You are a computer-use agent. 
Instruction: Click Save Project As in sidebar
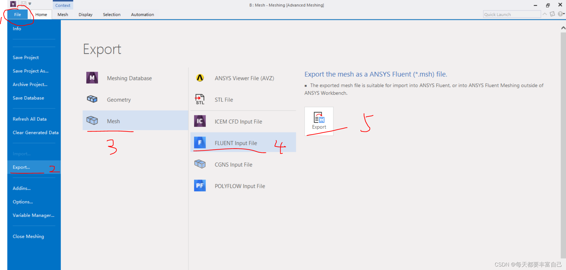click(x=31, y=71)
